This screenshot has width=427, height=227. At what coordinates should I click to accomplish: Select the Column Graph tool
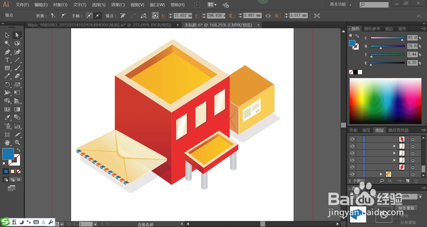[17, 126]
